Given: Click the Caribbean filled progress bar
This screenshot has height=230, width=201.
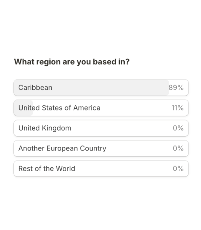Looking at the screenshot, I should click(x=91, y=88).
